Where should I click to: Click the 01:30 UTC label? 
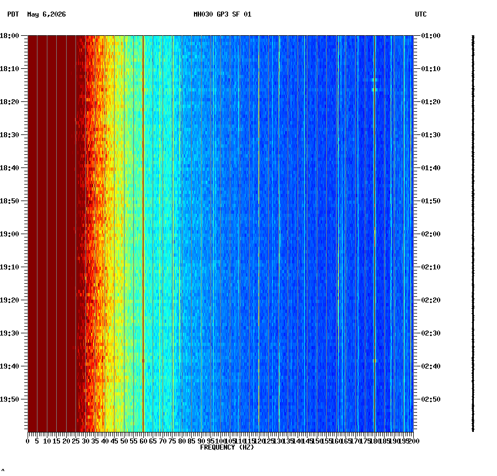pos(431,135)
